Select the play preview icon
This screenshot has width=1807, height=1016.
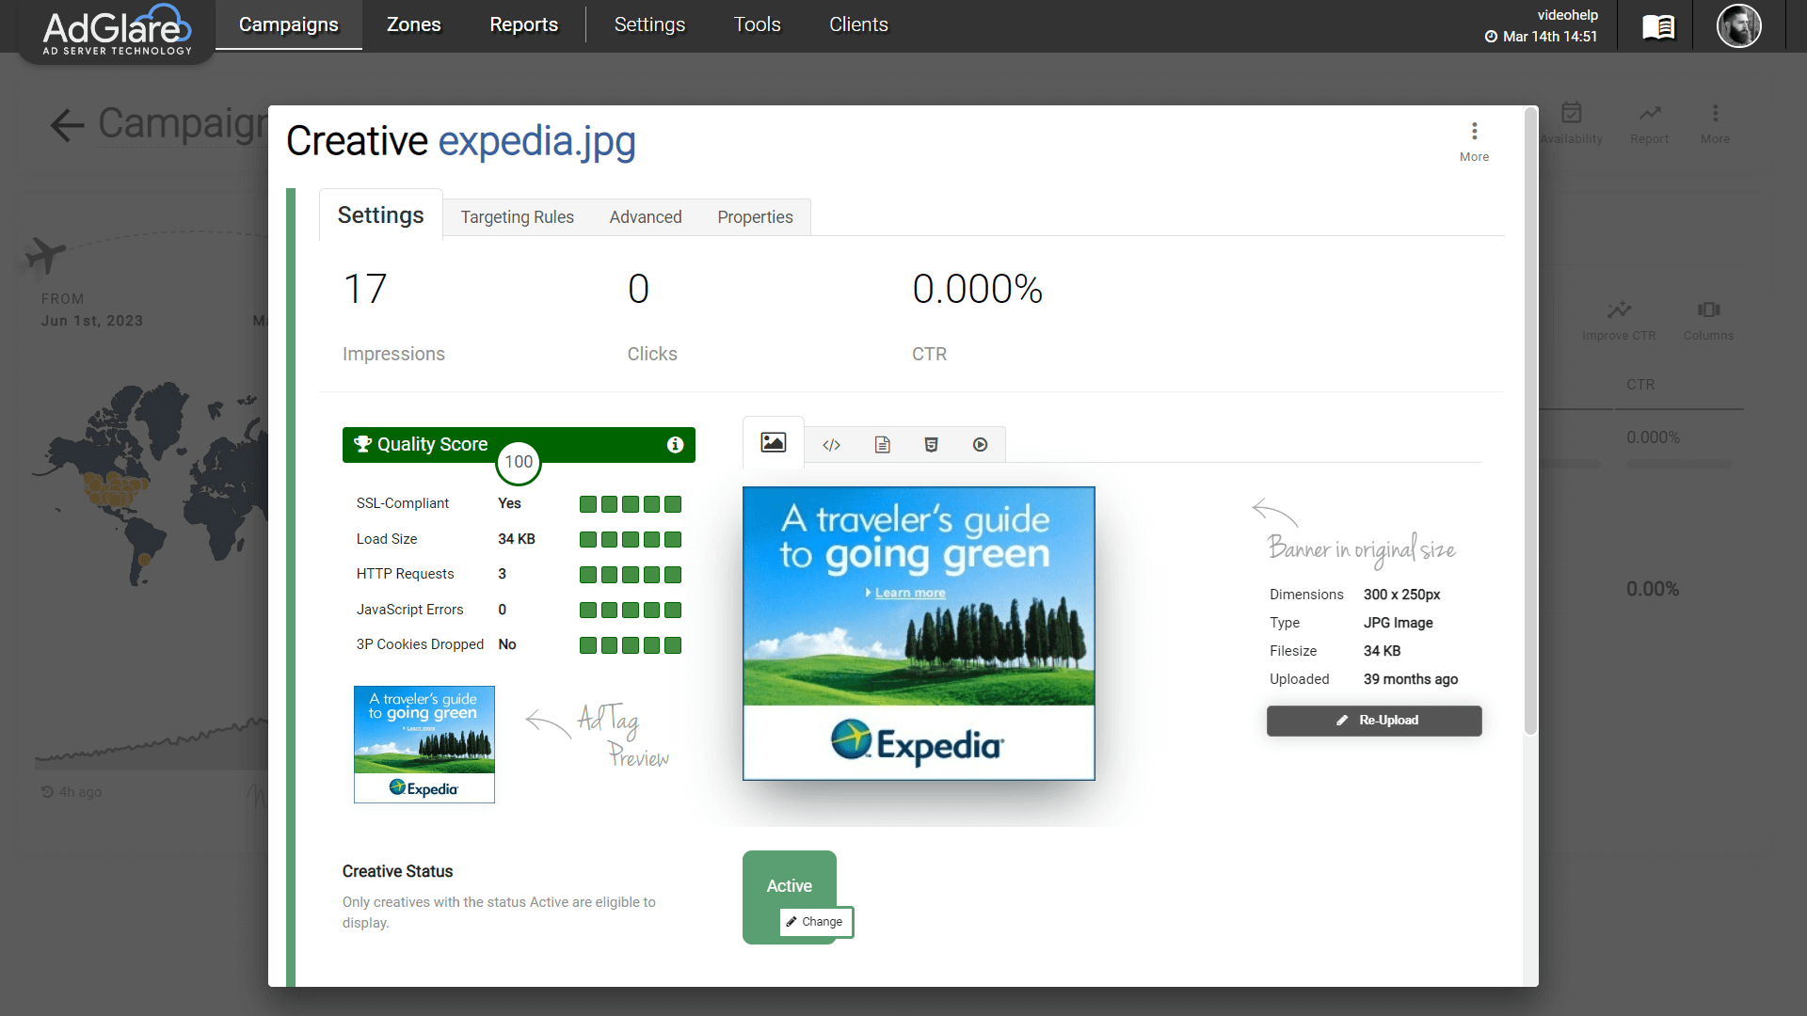tap(980, 445)
